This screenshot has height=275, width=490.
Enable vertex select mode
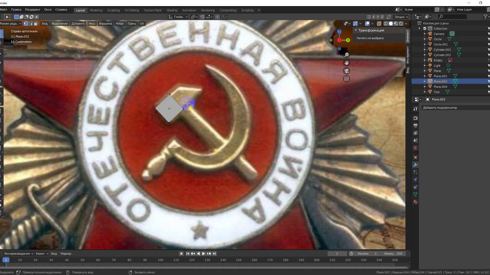coord(26,24)
